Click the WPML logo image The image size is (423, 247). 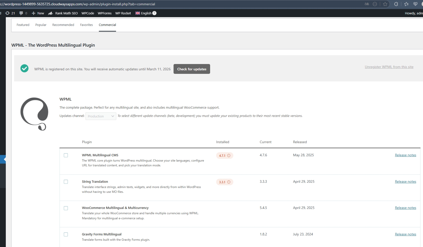pyautogui.click(x=35, y=114)
